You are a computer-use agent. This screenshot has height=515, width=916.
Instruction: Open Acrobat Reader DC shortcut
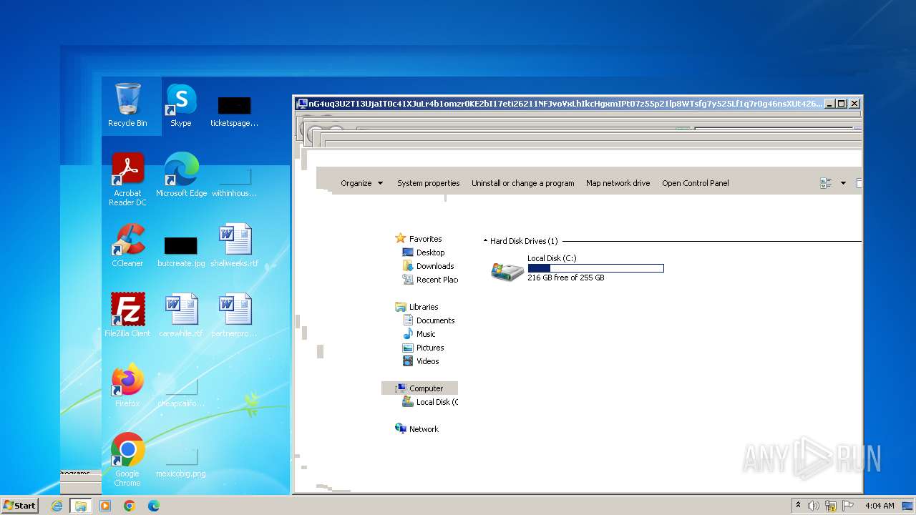coord(127,179)
